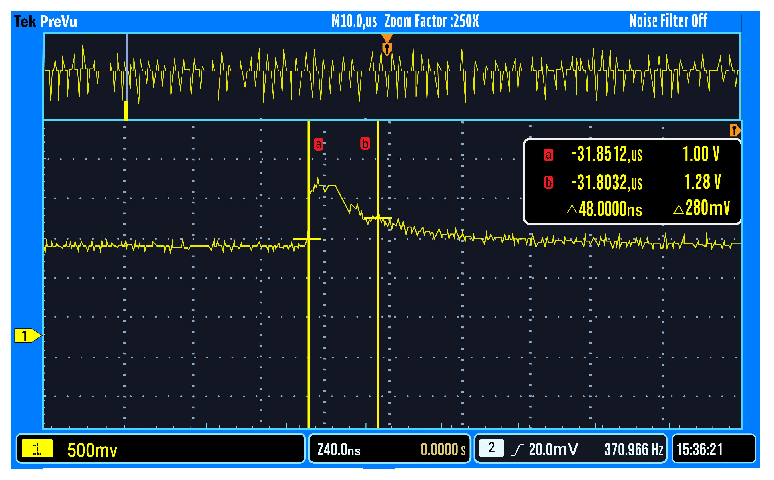The width and height of the screenshot is (774, 480).
Task: Select the Tek logo in the top bar
Action: [x=25, y=21]
